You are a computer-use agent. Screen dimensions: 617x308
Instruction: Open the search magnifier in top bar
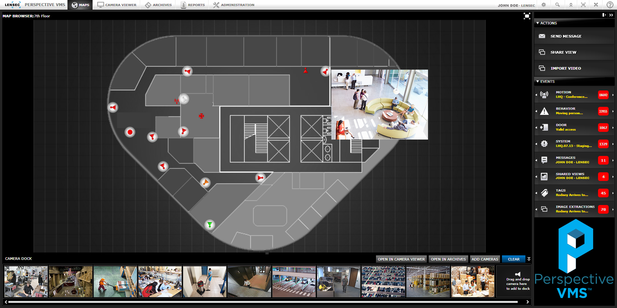pos(558,5)
